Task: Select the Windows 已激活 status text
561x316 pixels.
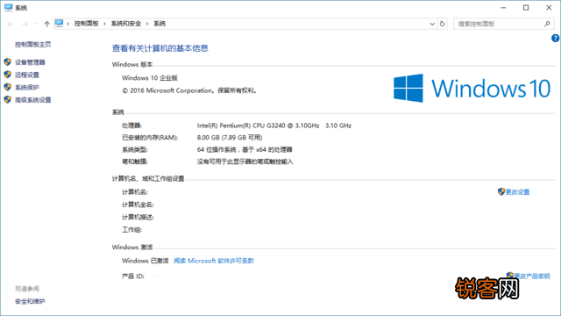Action: (x=146, y=261)
